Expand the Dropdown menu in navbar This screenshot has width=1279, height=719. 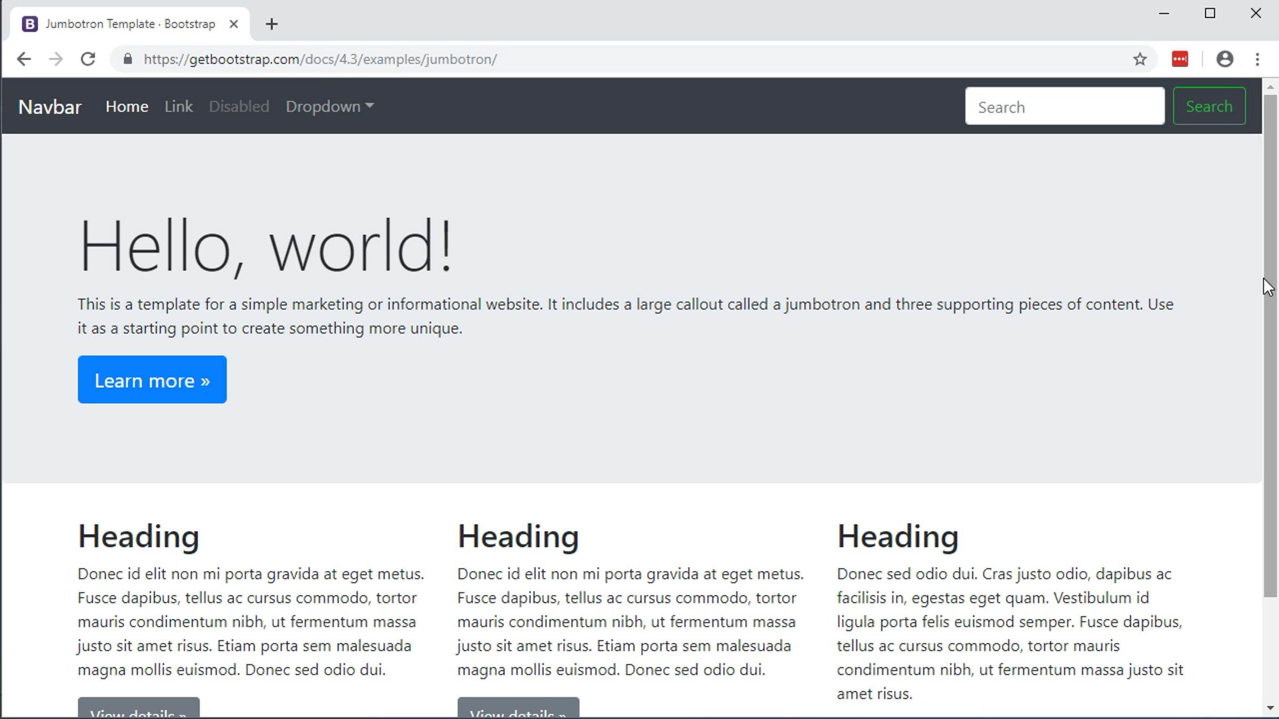(x=329, y=107)
